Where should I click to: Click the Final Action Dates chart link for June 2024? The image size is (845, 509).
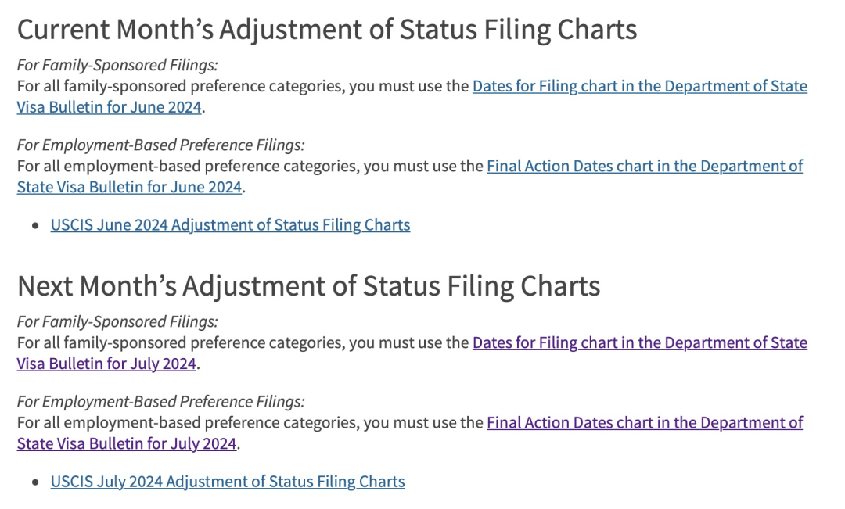(644, 167)
